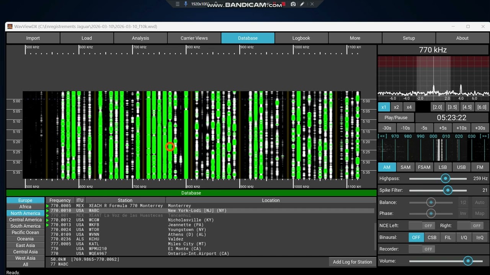Click Add Log for Station button
490x275 pixels.
click(x=353, y=262)
